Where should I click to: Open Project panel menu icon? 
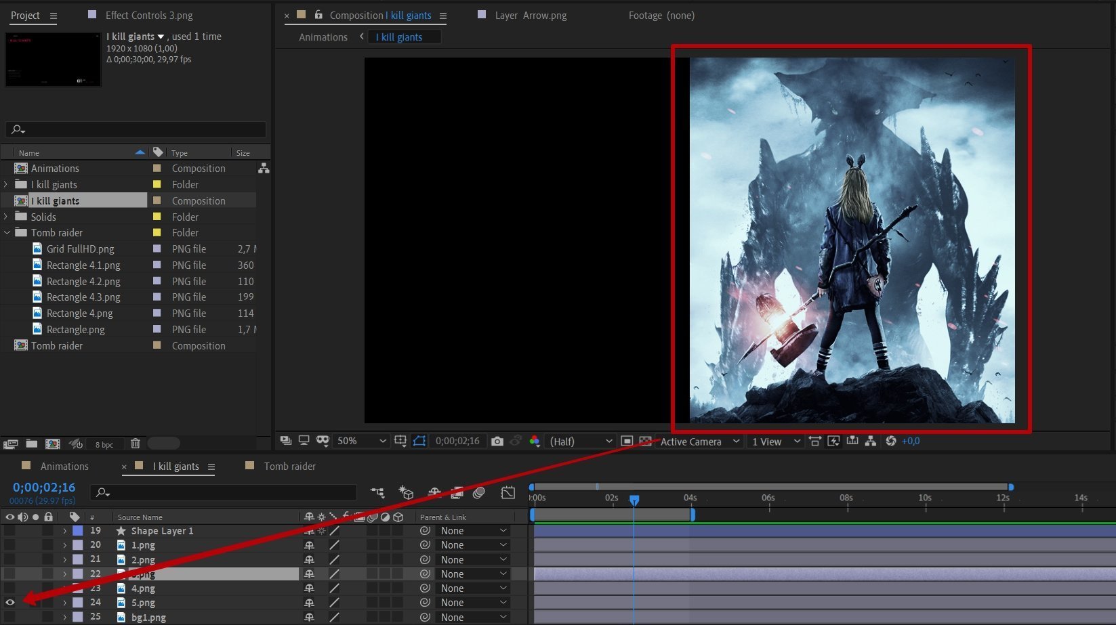(x=54, y=16)
